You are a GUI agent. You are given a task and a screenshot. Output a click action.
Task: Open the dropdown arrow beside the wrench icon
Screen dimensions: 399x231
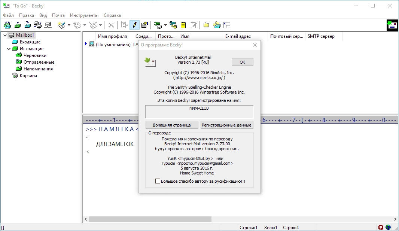pyautogui.click(x=165, y=25)
